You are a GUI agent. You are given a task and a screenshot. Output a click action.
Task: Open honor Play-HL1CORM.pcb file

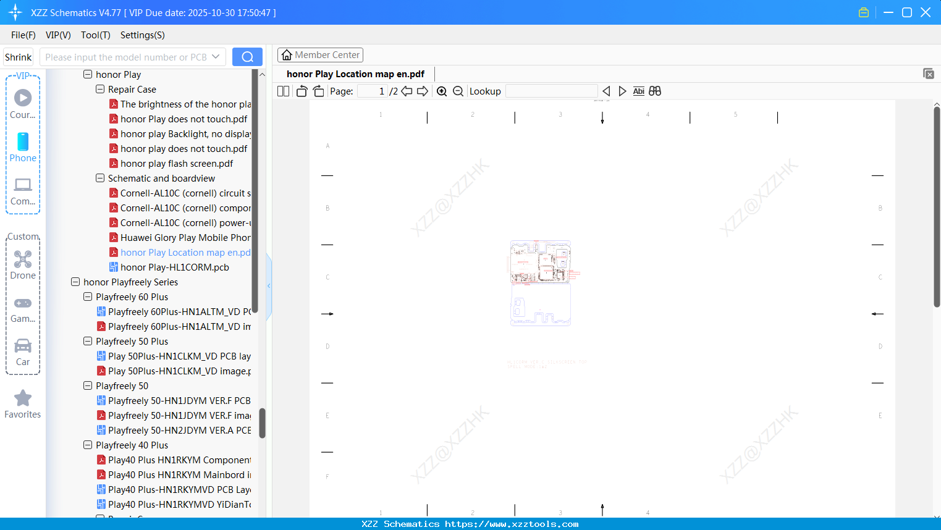pos(175,267)
